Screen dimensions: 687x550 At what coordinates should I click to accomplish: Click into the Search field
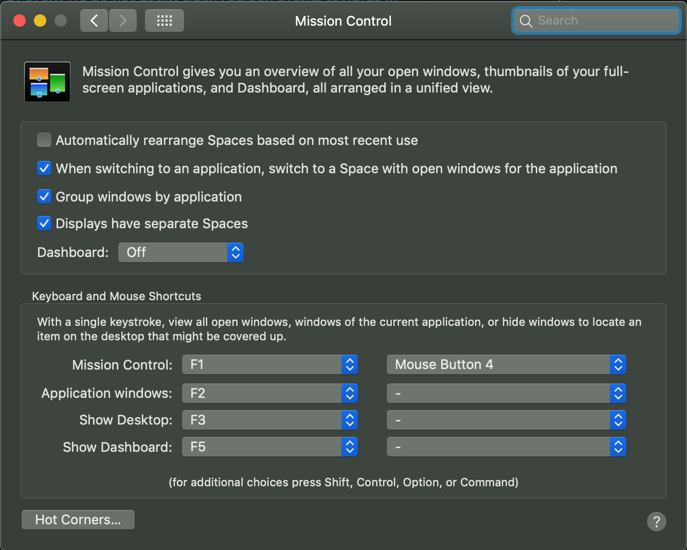[x=596, y=21]
